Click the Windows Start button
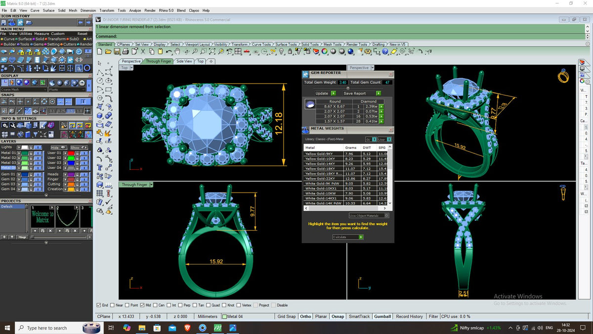This screenshot has height=334, width=593. click(x=7, y=328)
